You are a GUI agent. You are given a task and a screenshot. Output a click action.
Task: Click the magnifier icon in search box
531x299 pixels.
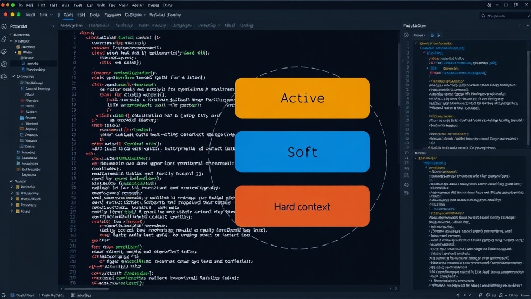(x=483, y=16)
